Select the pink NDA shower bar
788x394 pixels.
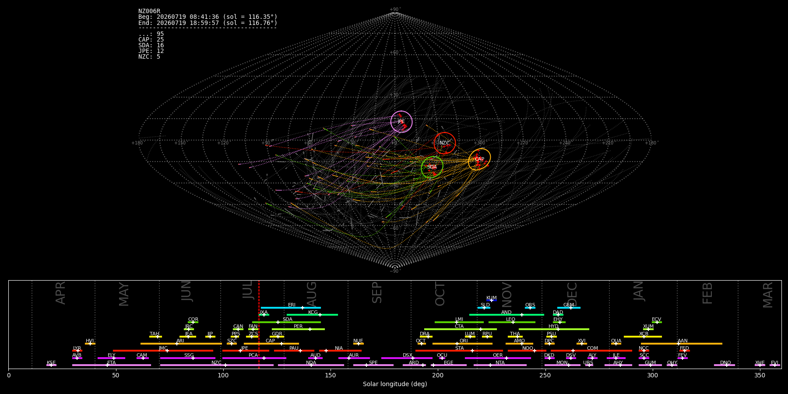coord(311,365)
